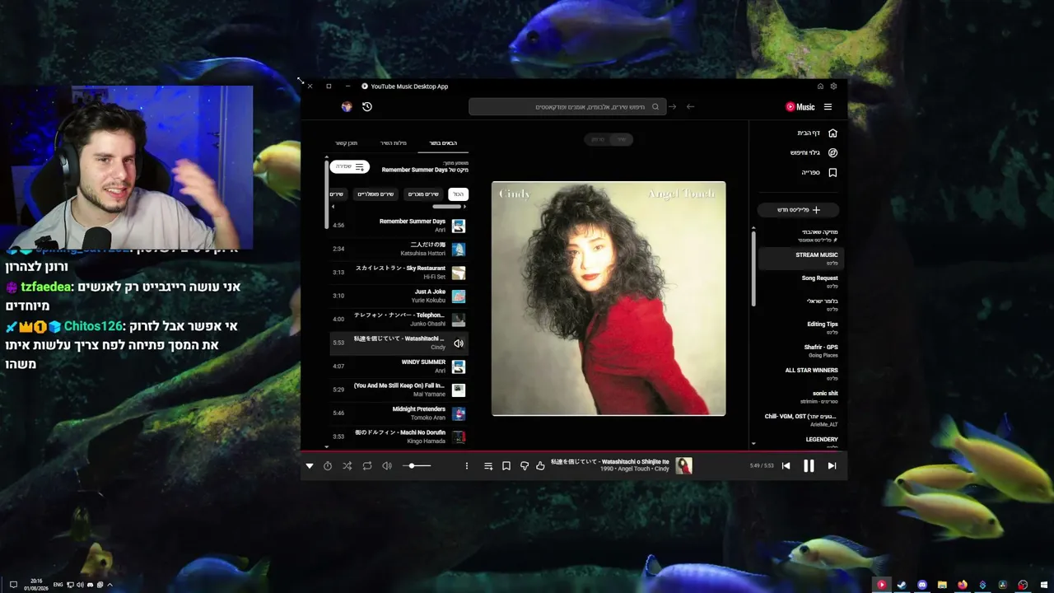Select the All (הכול) filter chip
Screen dimensions: 1054x593
tap(459, 194)
